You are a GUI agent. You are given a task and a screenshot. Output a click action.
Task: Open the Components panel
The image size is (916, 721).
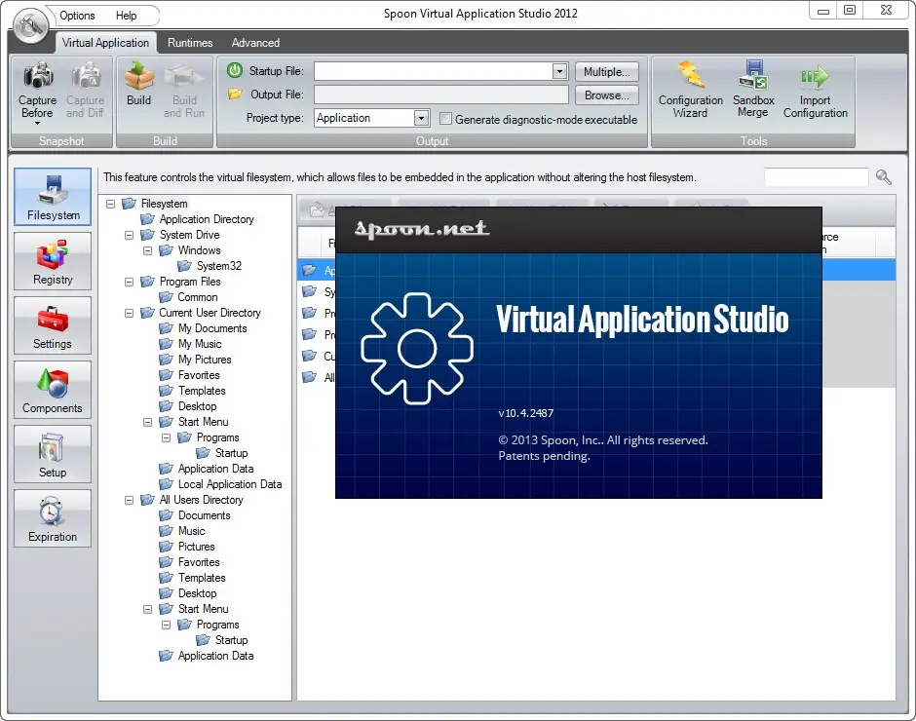coord(53,390)
